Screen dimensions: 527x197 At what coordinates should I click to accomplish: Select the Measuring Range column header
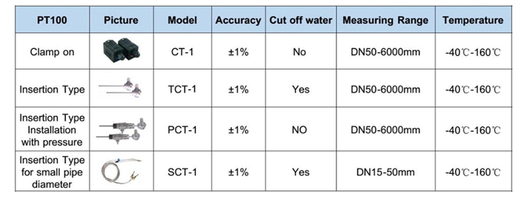386,20
